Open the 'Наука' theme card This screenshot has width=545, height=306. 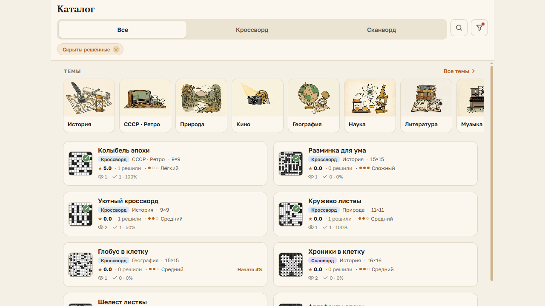click(x=370, y=106)
